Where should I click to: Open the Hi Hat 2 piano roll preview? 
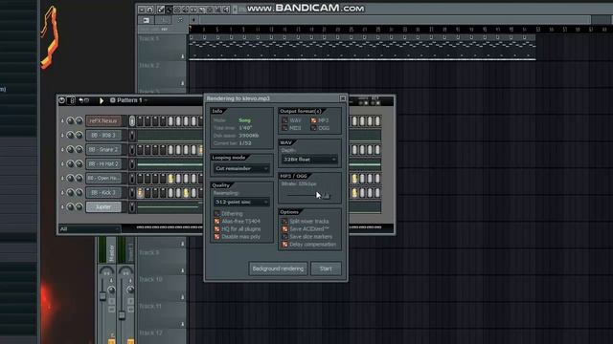point(170,163)
